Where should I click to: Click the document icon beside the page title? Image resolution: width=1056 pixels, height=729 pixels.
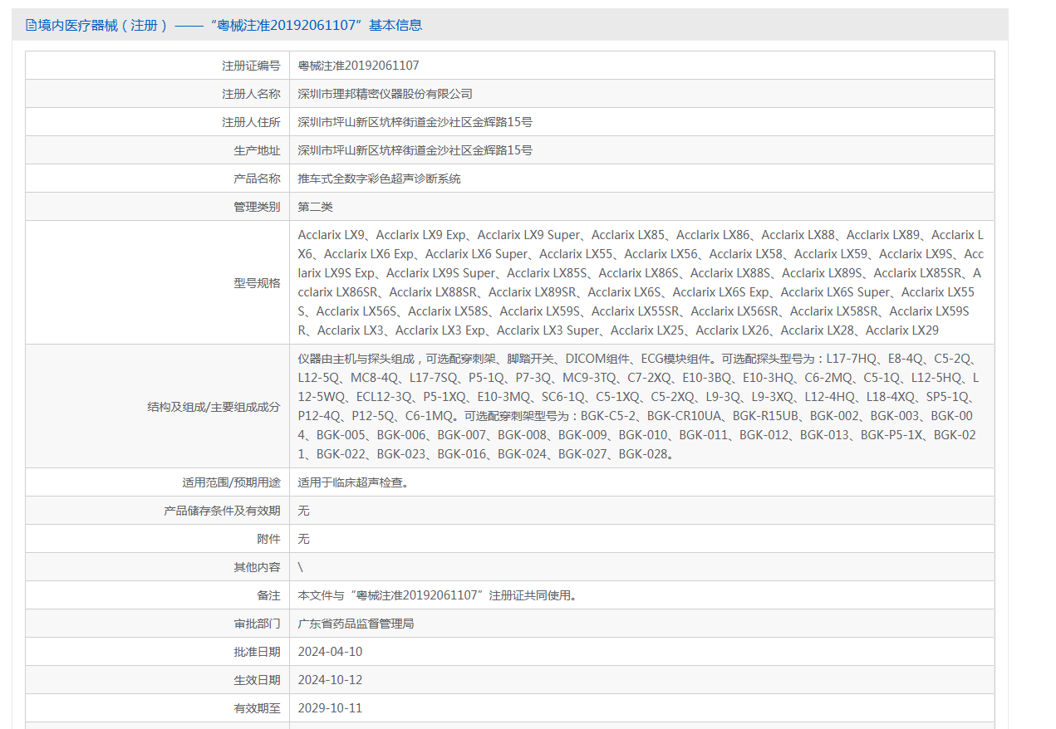point(31,26)
